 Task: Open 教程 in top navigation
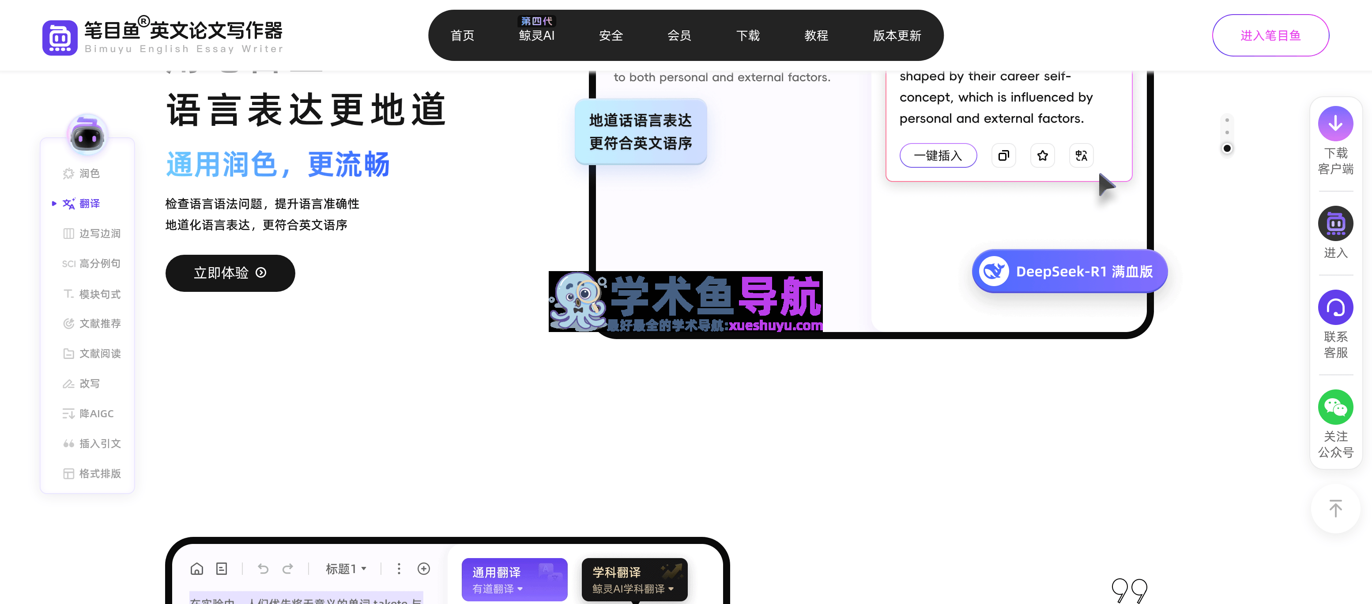(816, 35)
